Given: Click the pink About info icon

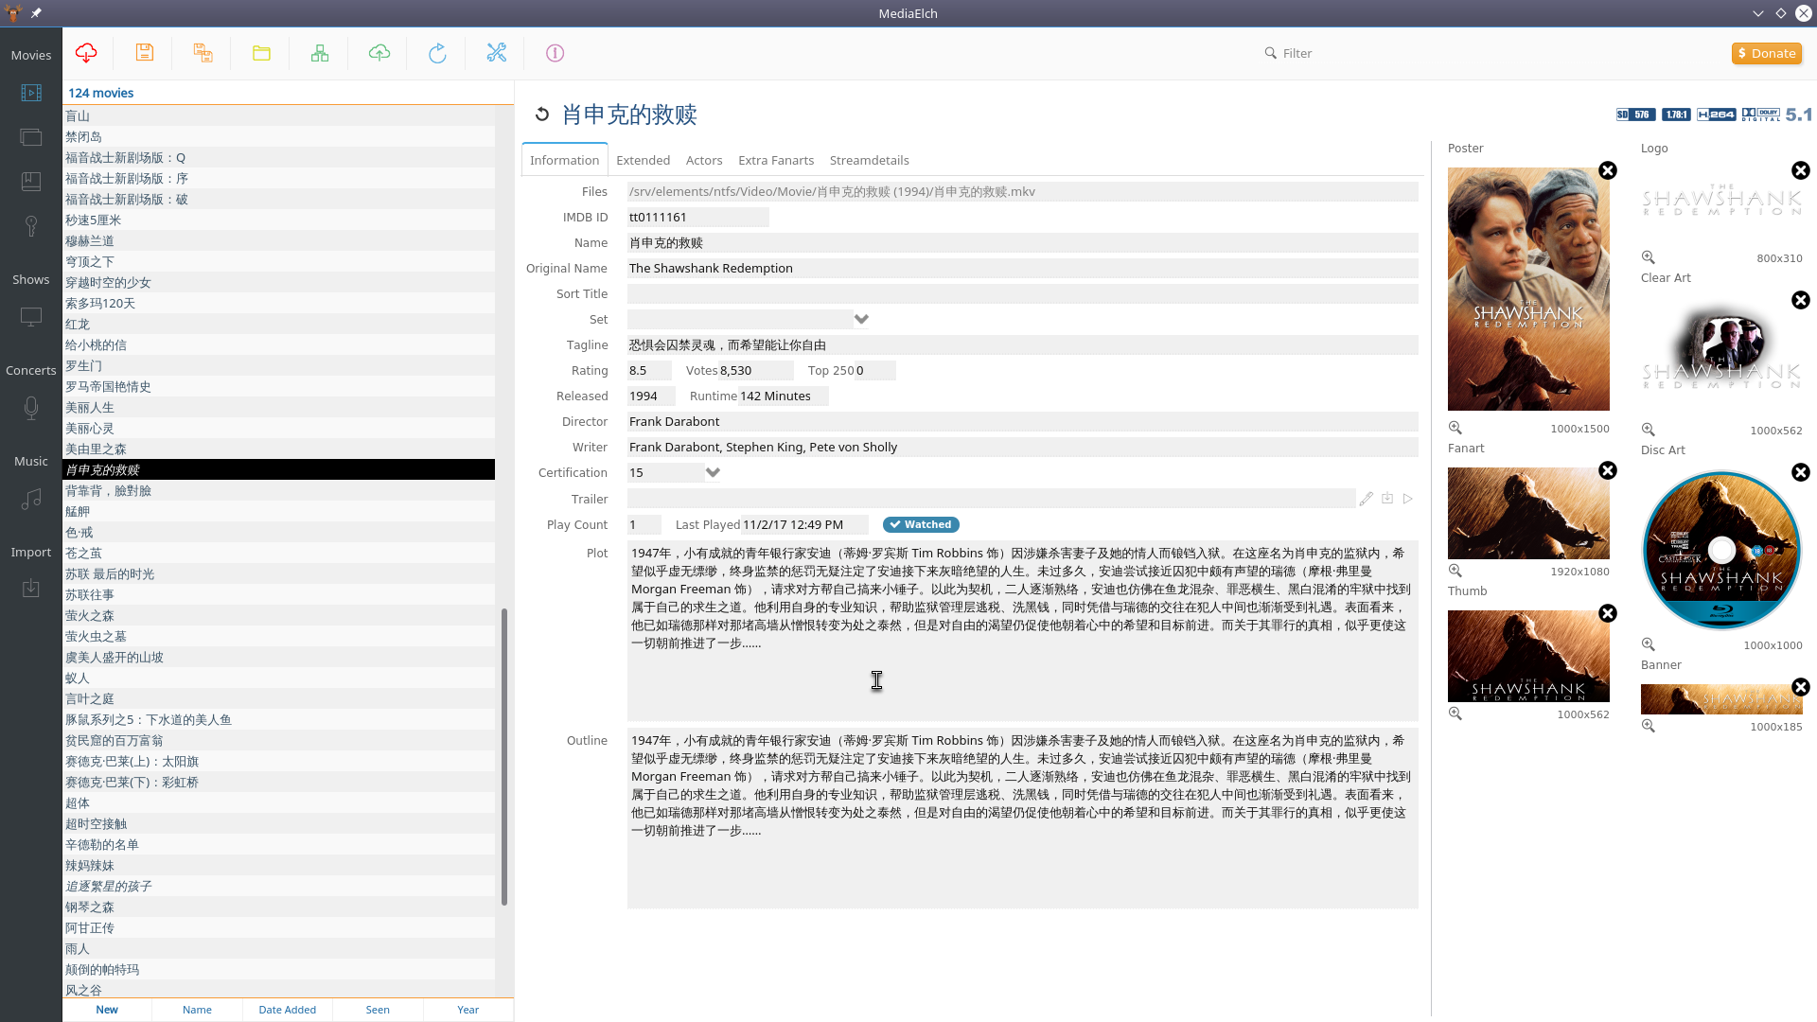Looking at the screenshot, I should click(x=555, y=53).
